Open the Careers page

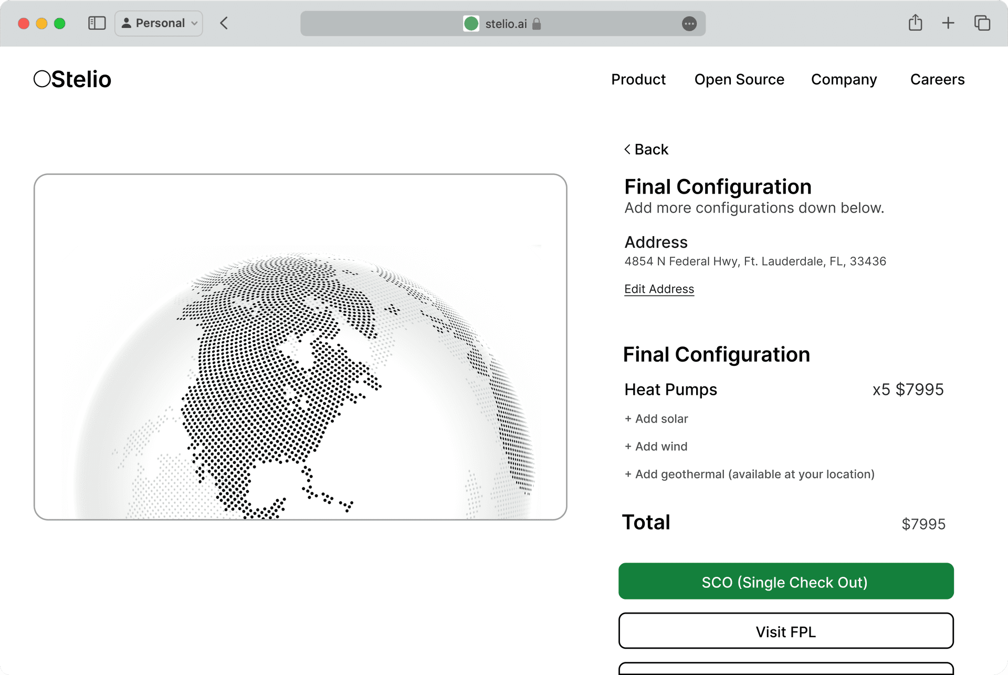tap(937, 79)
